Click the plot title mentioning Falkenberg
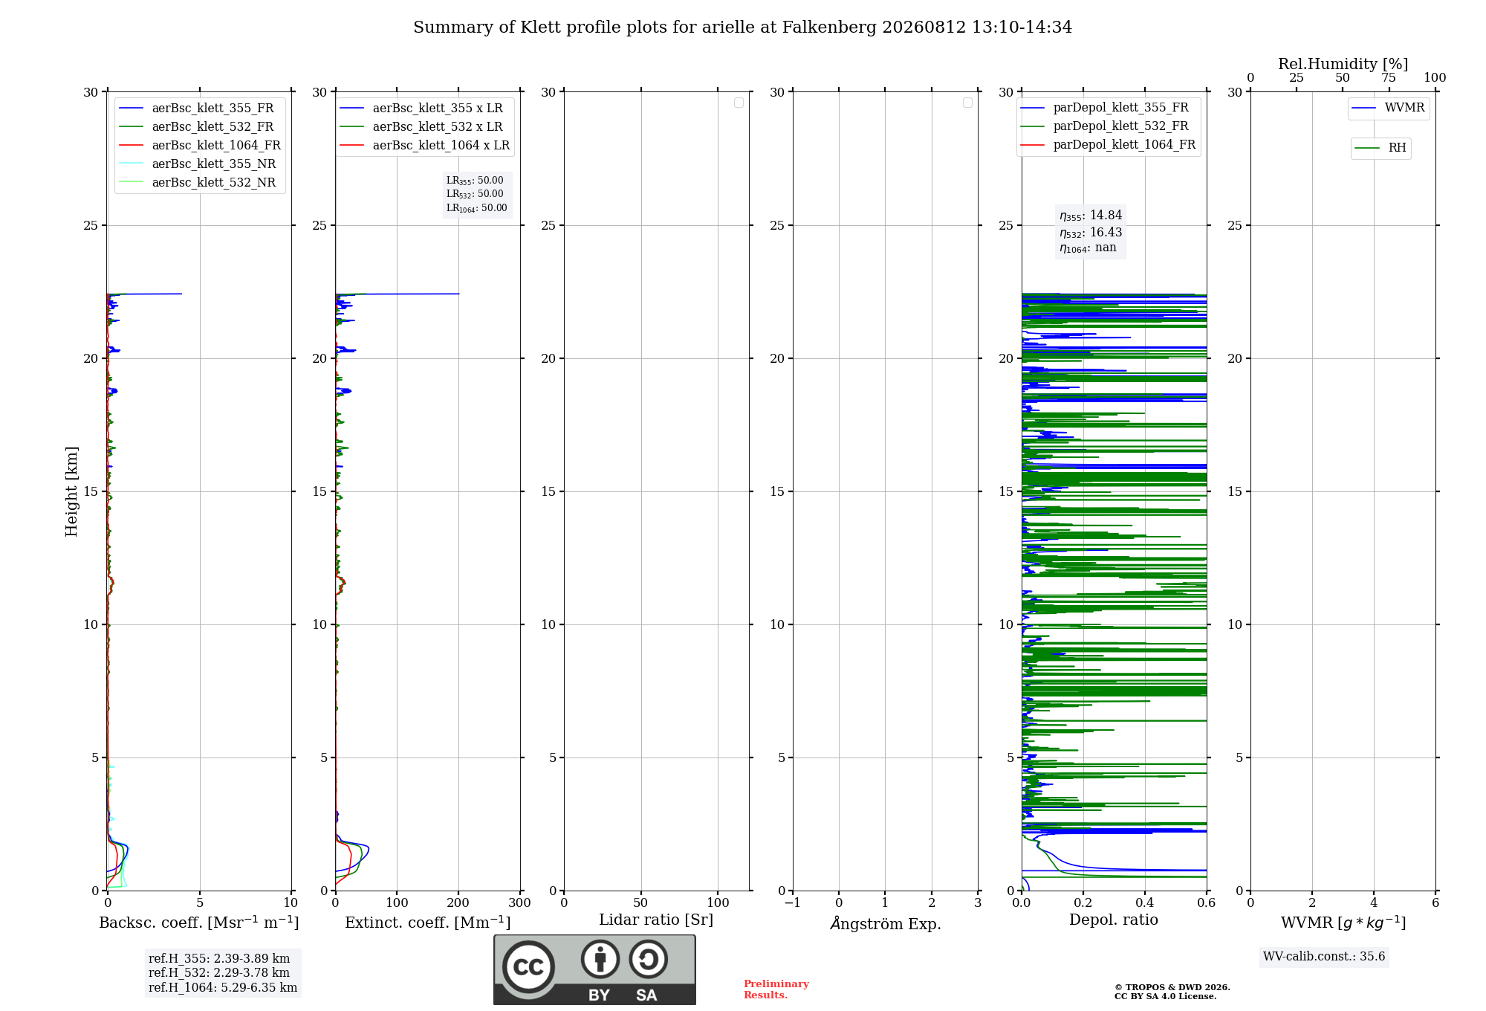 pos(742,28)
